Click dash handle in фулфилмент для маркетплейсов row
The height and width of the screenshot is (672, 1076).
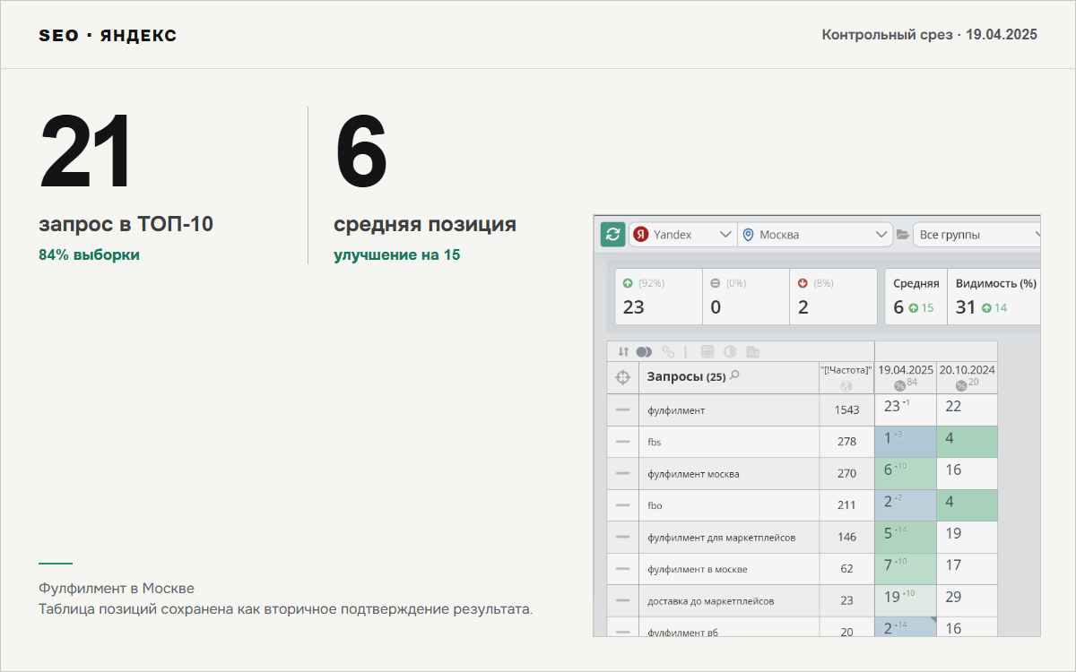(623, 538)
